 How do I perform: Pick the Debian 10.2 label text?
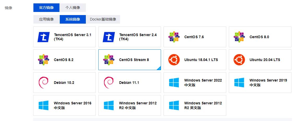[x=64, y=83]
